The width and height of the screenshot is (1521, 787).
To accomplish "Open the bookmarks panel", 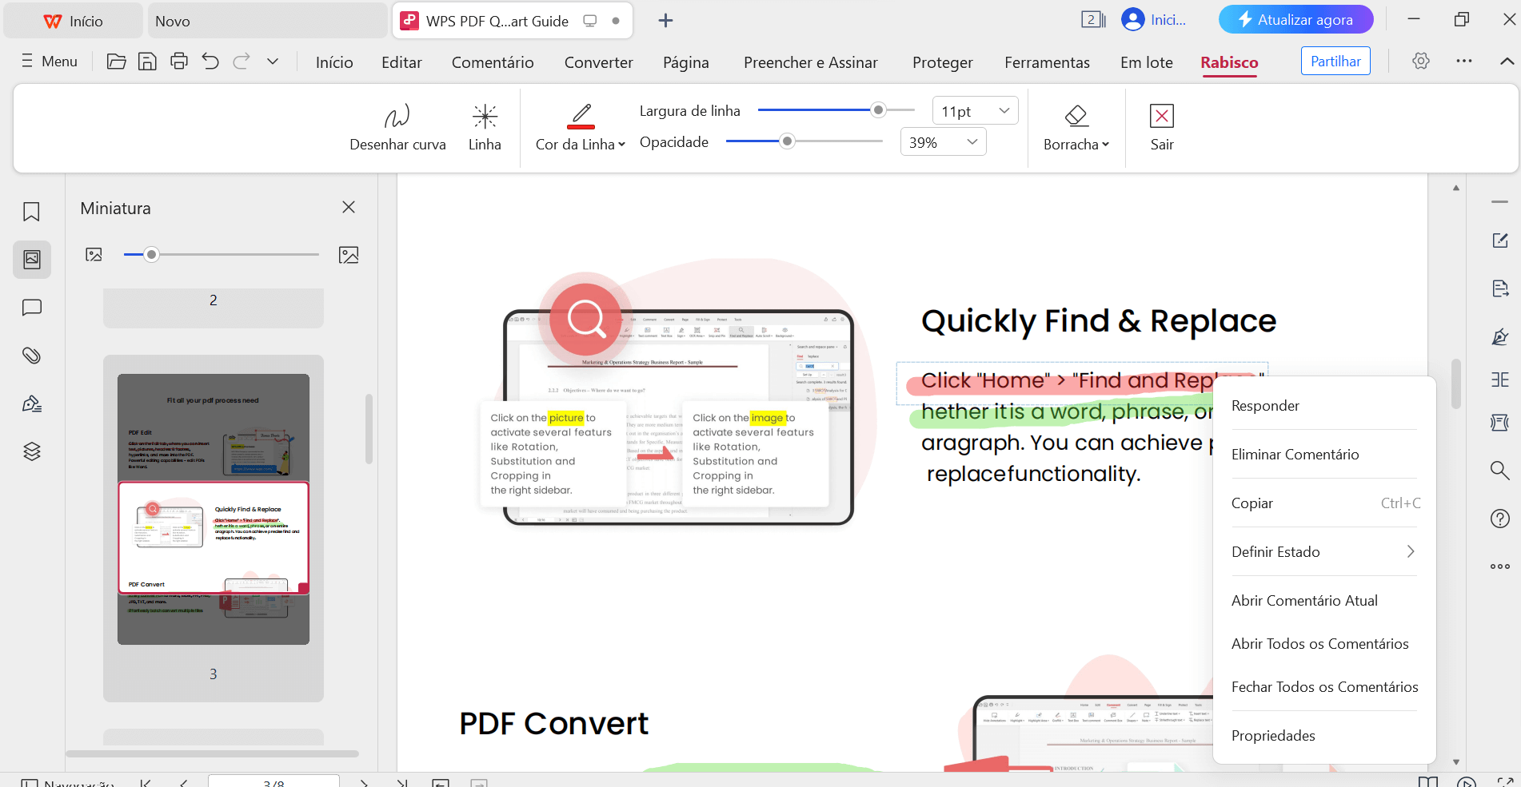I will 31,211.
